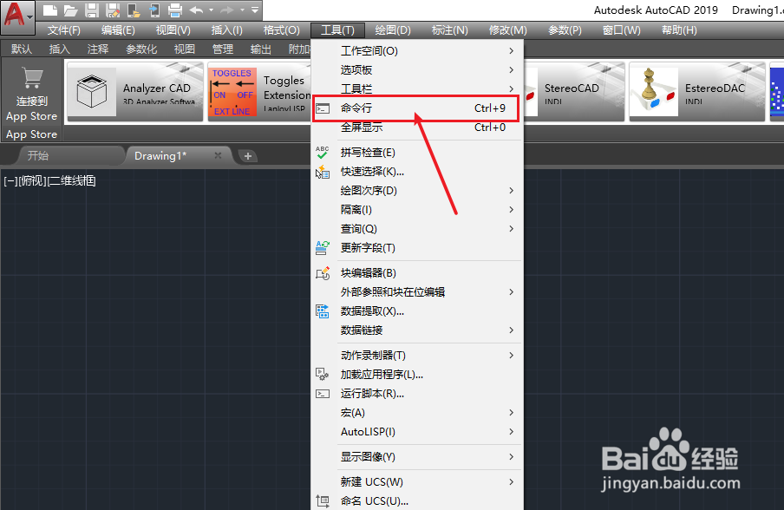Open StereoCAD app card
Screen dimensions: 784x510
click(x=574, y=92)
